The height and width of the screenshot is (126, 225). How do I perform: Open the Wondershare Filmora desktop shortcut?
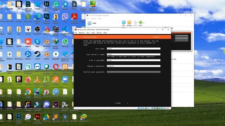[37, 106]
